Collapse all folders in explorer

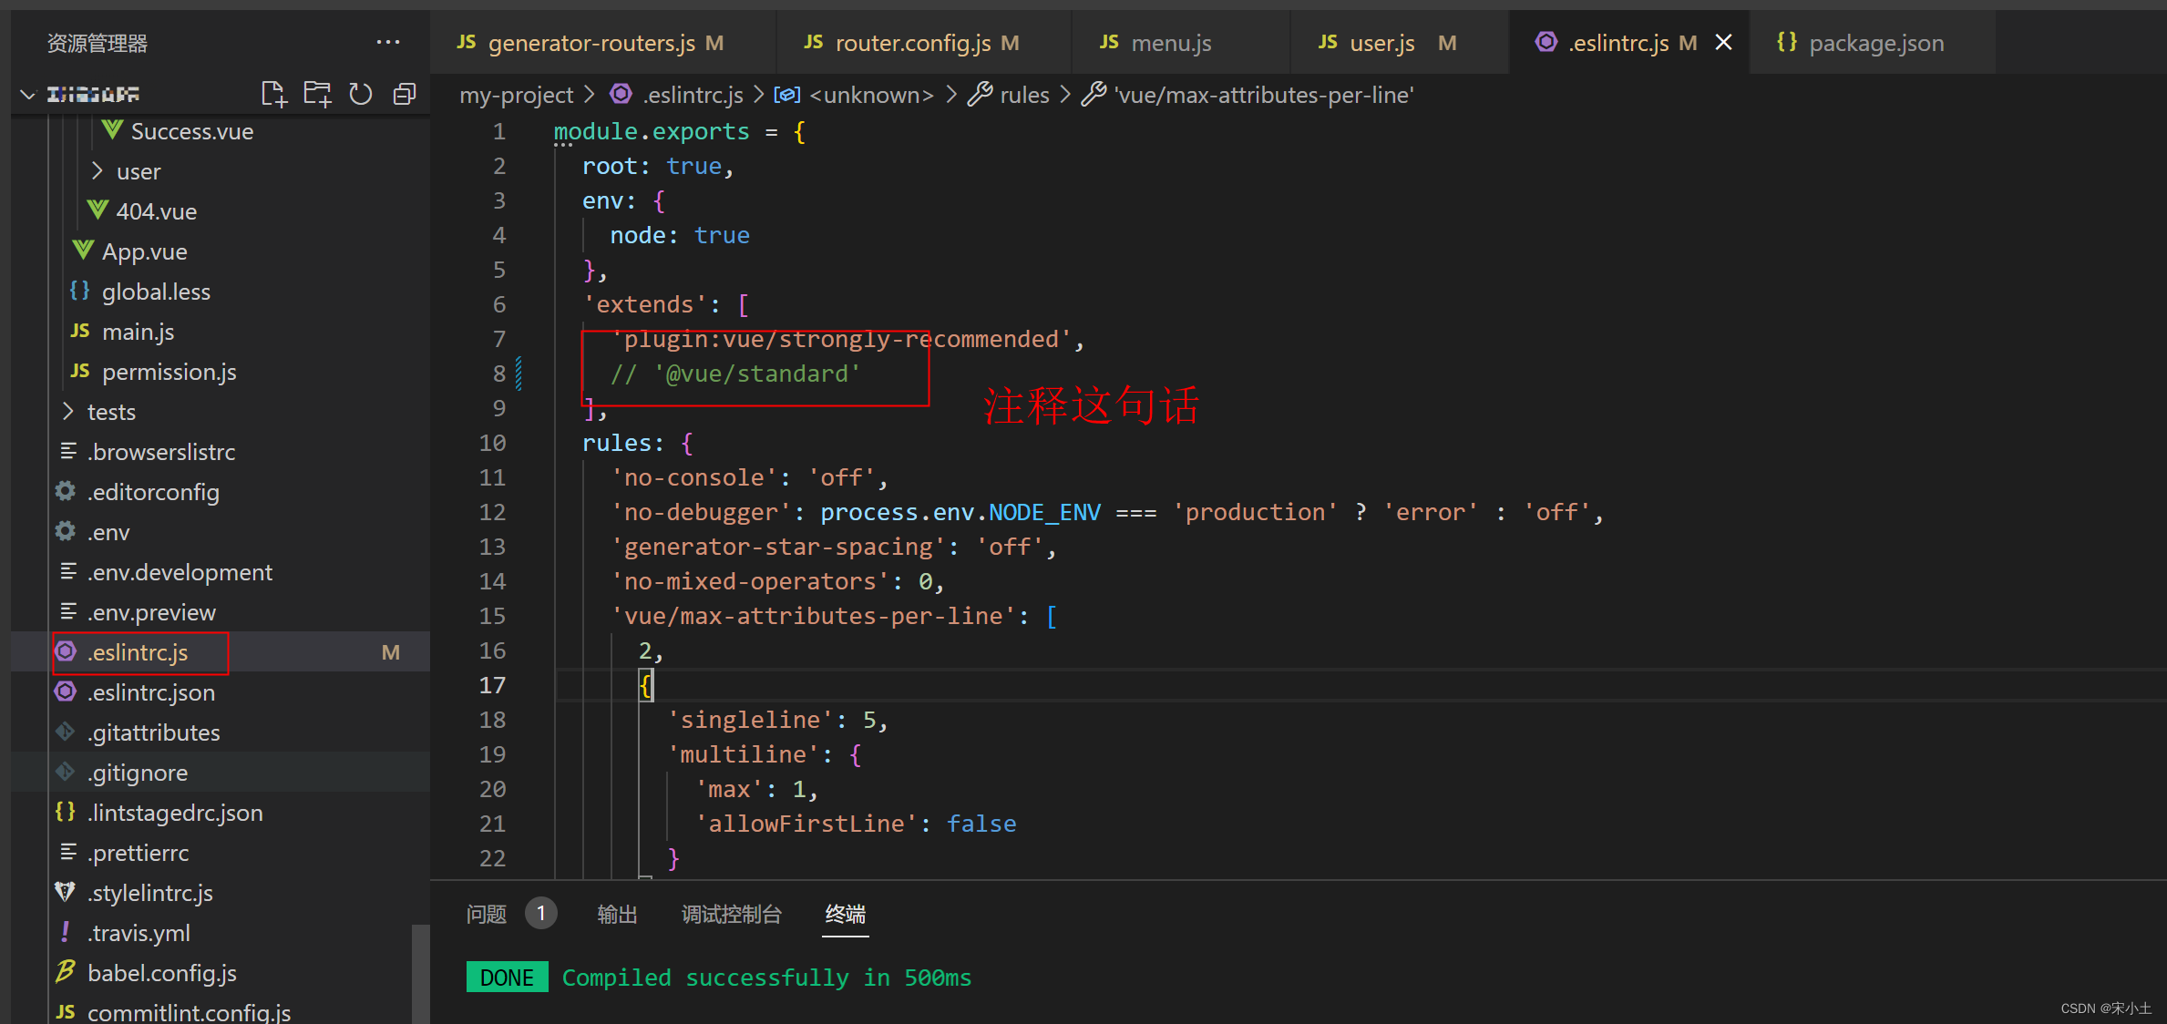click(405, 94)
